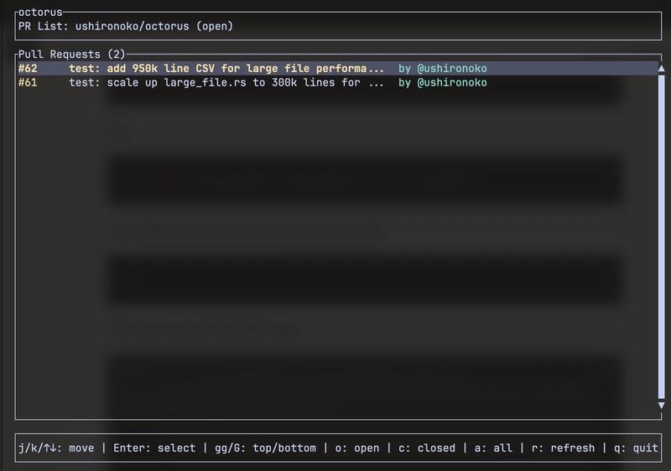The width and height of the screenshot is (671, 471).
Task: Click the 'j/k/↑↓: move' footer hint
Action: 56,448
